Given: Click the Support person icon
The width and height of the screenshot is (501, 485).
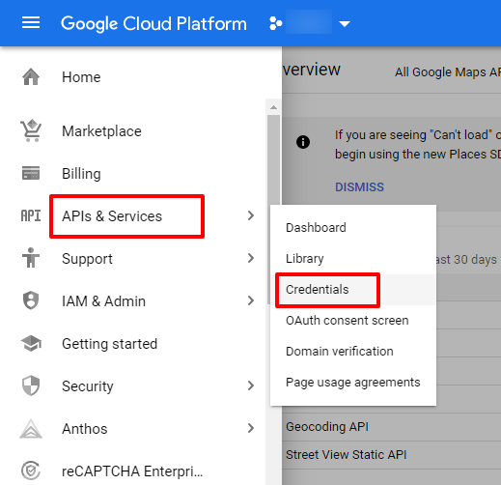Looking at the screenshot, I should 31,258.
